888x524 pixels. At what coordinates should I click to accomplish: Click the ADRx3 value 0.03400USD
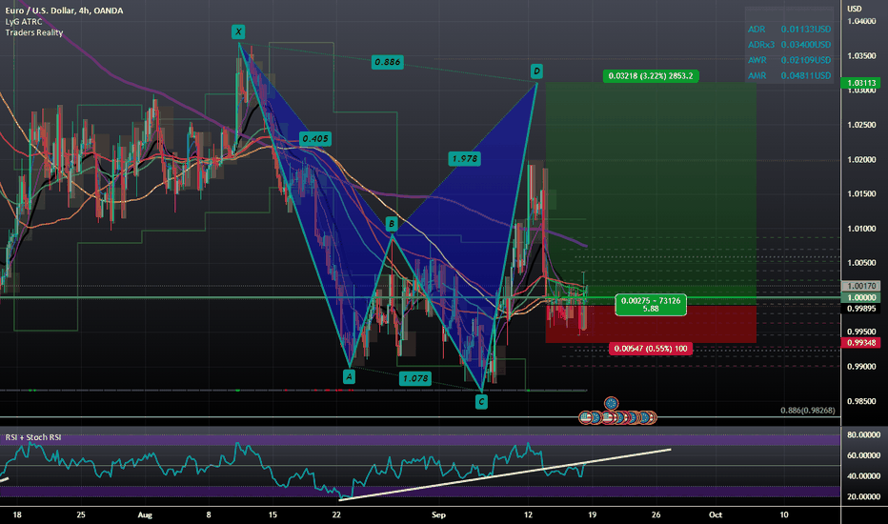(x=806, y=44)
